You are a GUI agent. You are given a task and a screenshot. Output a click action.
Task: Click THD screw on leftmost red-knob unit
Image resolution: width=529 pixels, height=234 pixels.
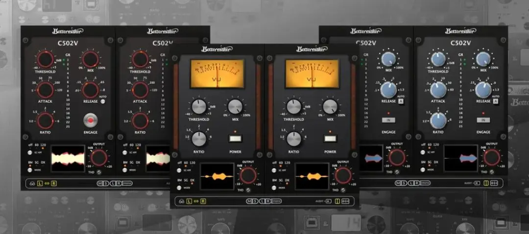click(100, 173)
